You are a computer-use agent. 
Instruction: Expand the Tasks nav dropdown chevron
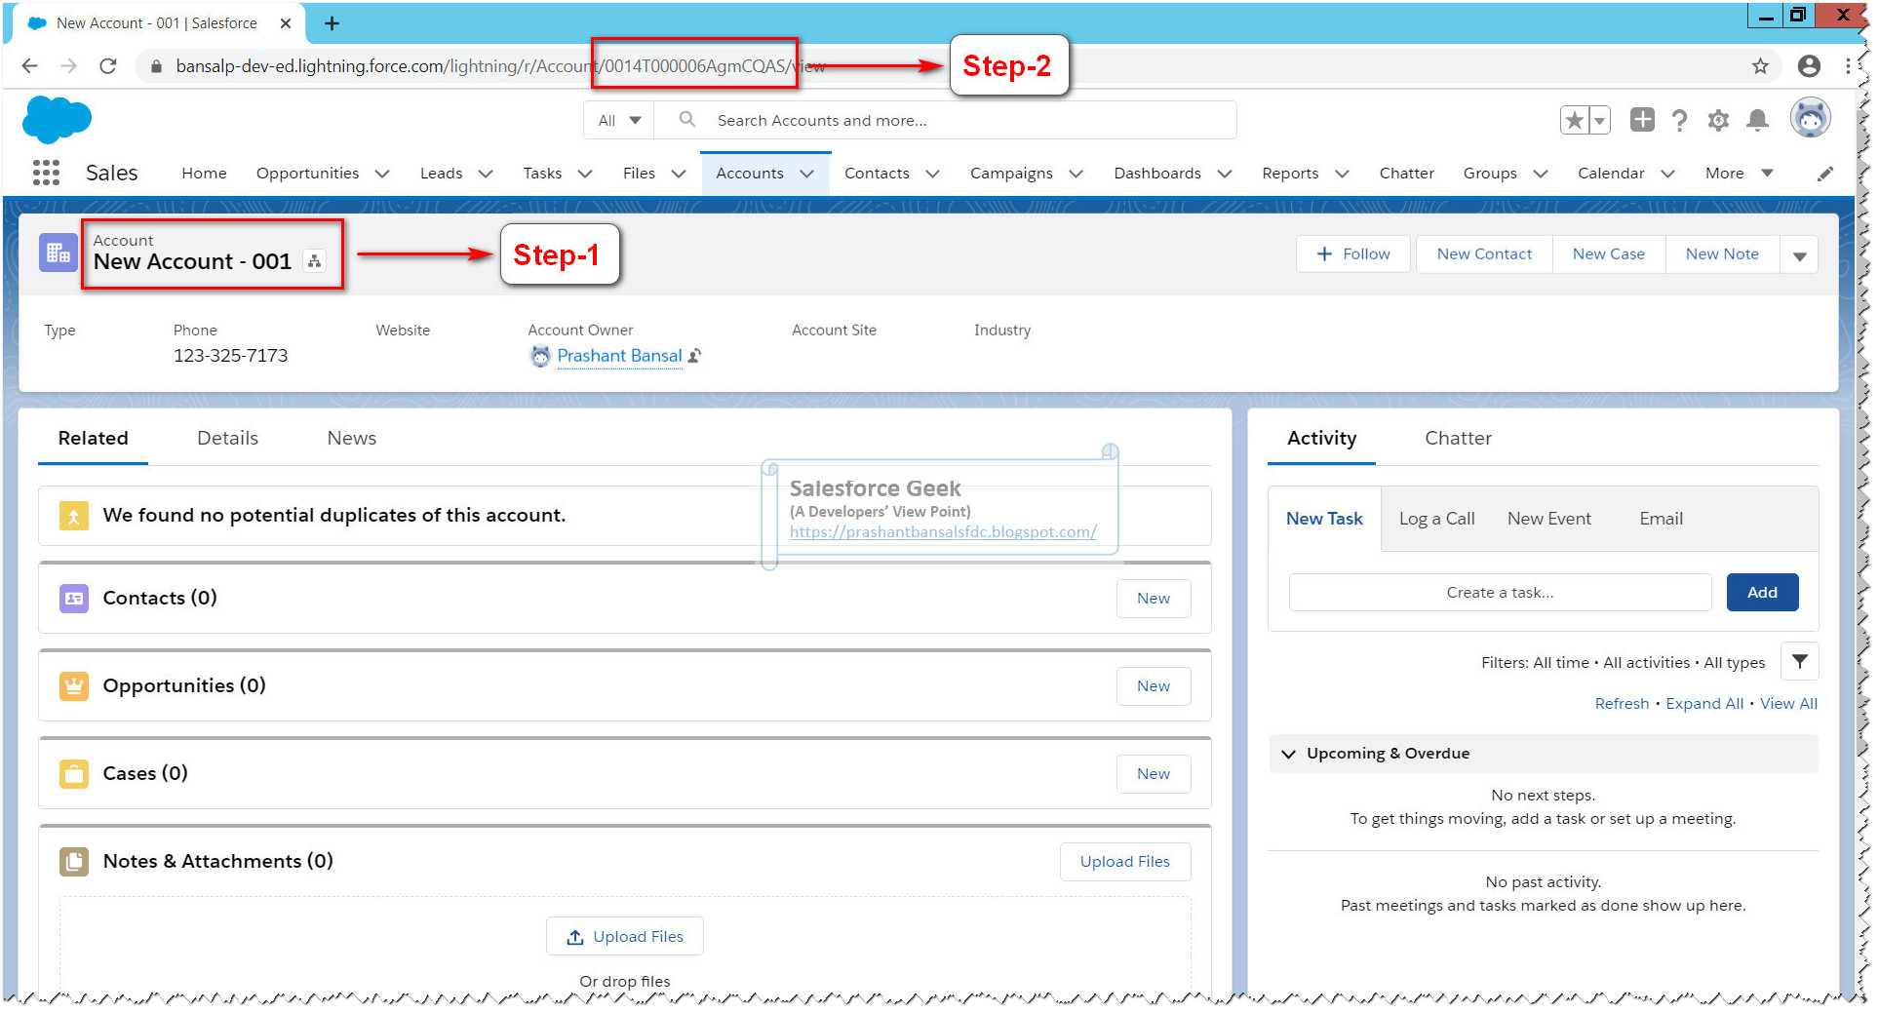tap(585, 174)
